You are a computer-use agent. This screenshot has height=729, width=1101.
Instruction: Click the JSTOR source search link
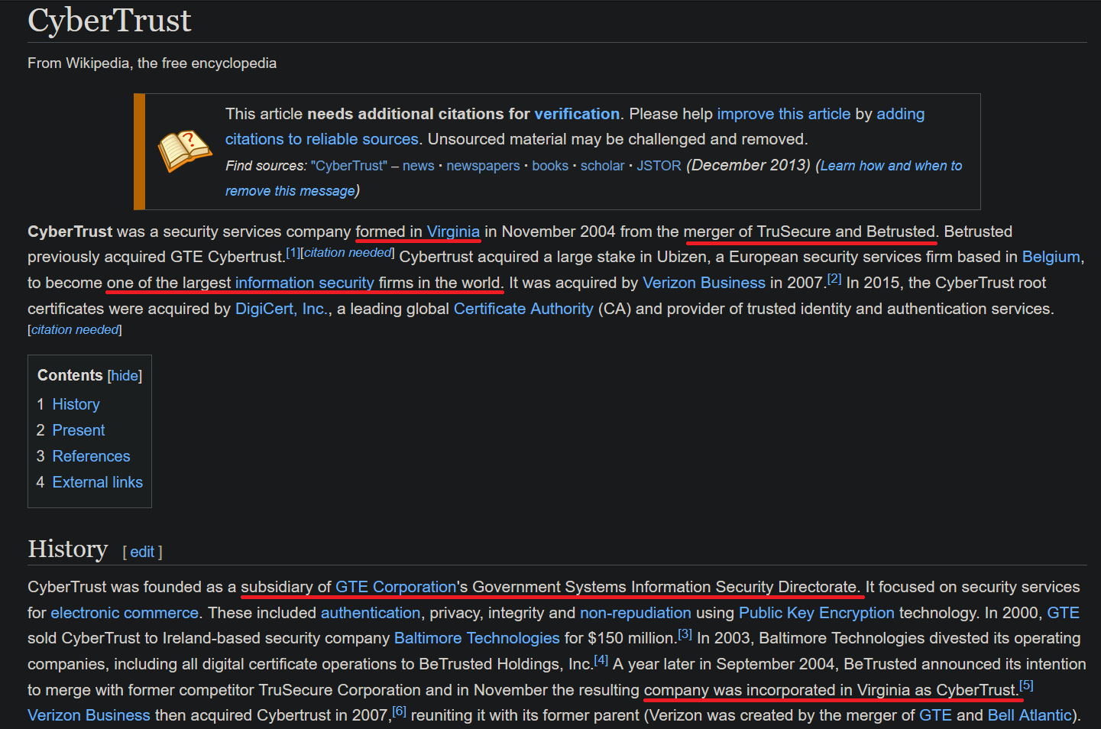(659, 166)
